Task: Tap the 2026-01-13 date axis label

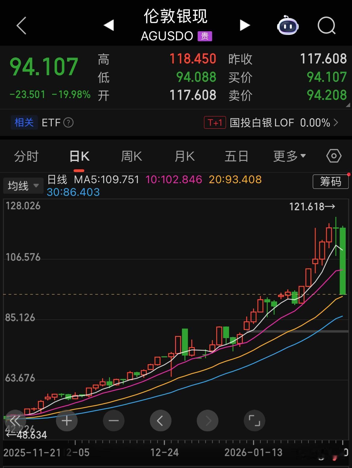Action: [x=254, y=452]
